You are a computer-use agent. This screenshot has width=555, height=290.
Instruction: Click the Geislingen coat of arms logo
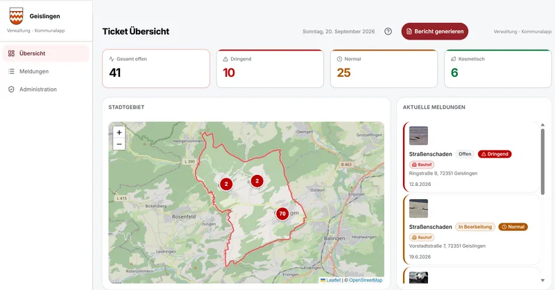[16, 16]
